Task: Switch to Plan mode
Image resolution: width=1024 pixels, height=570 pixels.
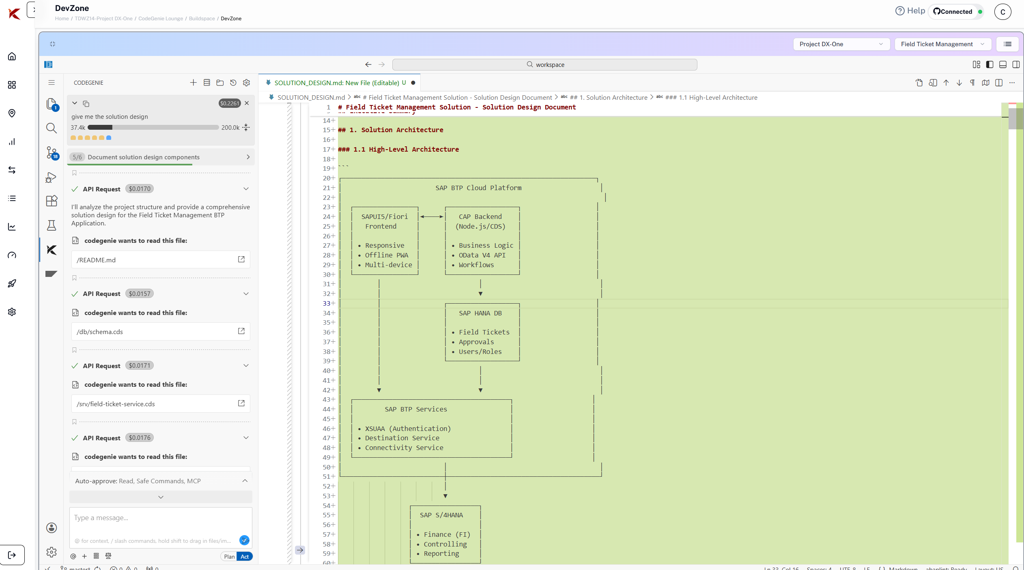Action: tap(229, 557)
